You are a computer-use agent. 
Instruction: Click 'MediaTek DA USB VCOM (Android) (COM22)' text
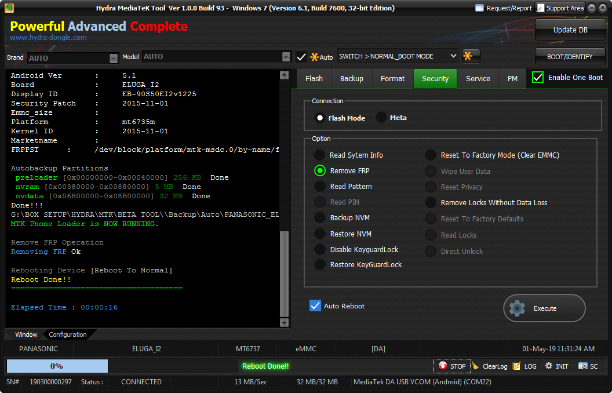coord(422,381)
